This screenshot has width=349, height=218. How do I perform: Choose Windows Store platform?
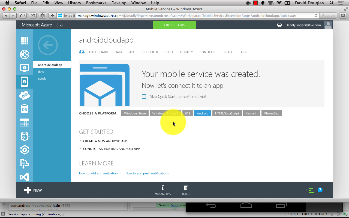click(x=135, y=113)
